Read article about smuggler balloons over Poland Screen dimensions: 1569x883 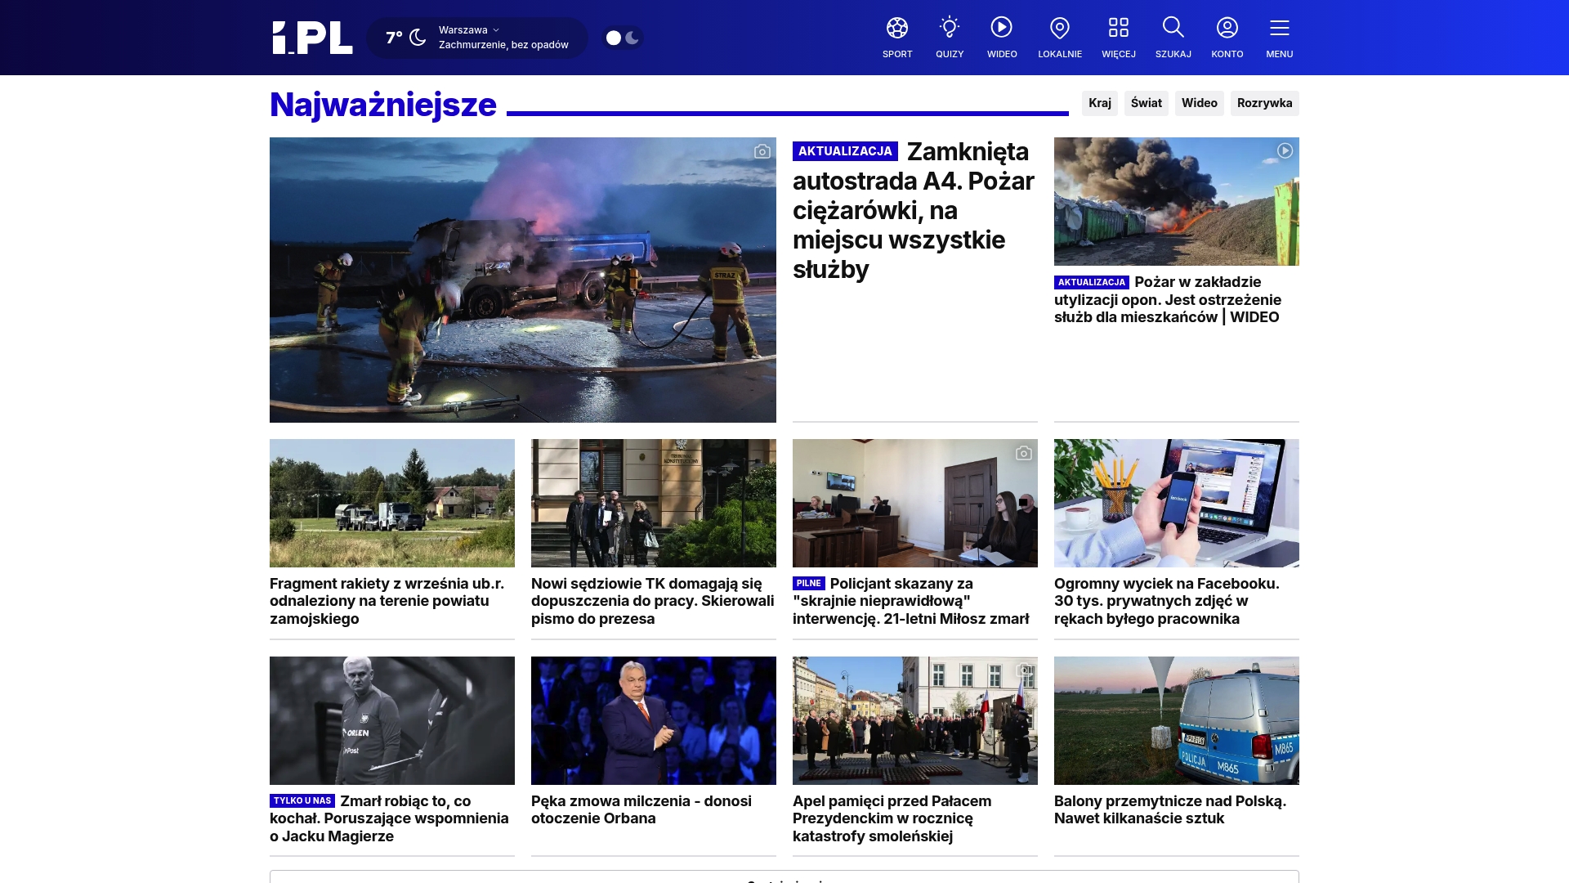coord(1170,809)
